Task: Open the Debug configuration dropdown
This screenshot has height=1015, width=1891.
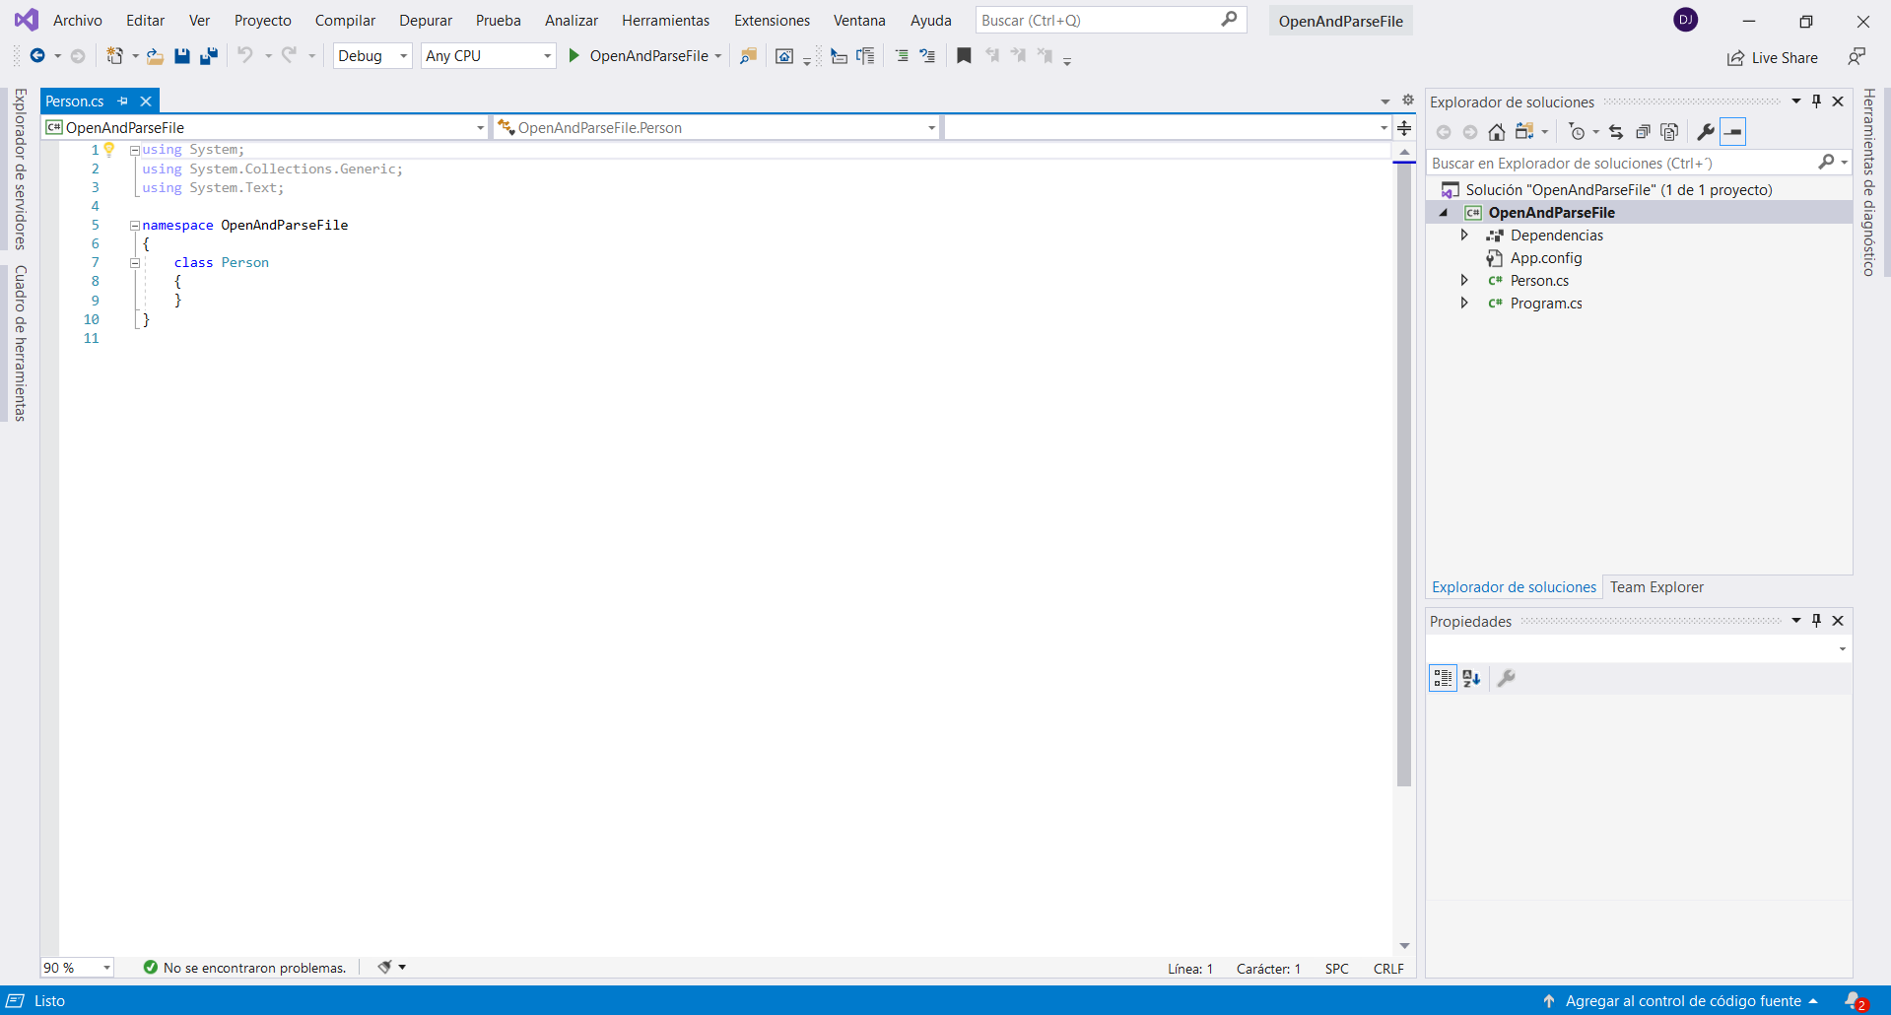Action: (372, 56)
